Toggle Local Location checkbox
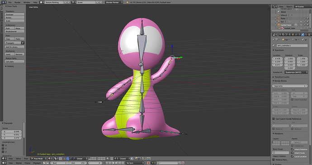312x165 pixels. (x=292, y=156)
